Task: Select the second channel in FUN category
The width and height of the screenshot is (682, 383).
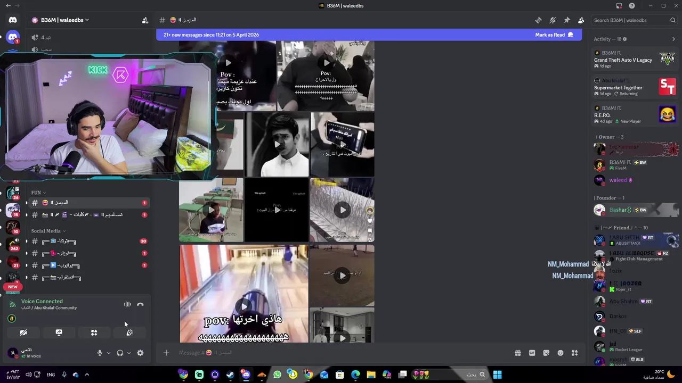Action: coord(88,215)
